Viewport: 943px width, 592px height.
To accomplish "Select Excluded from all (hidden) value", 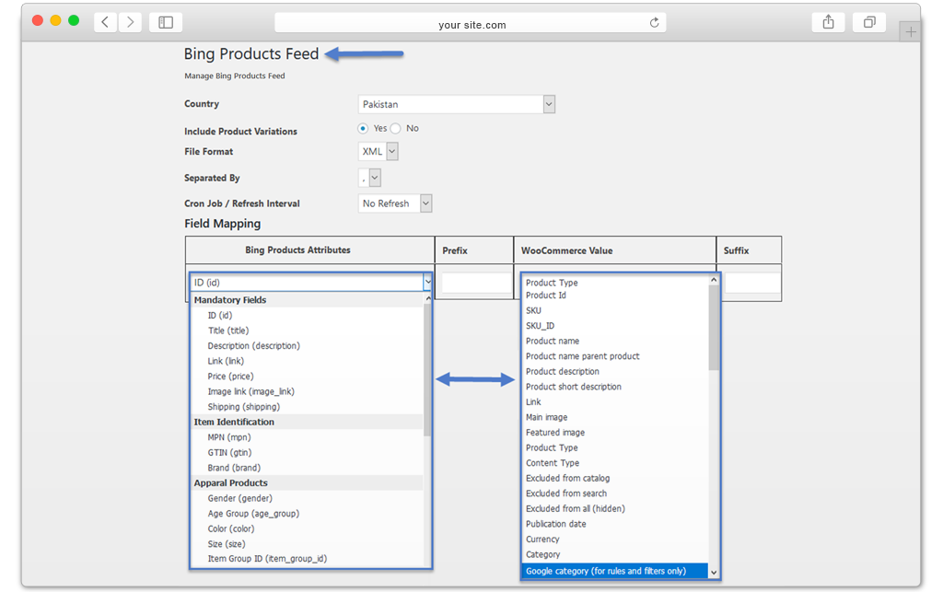I will (575, 508).
